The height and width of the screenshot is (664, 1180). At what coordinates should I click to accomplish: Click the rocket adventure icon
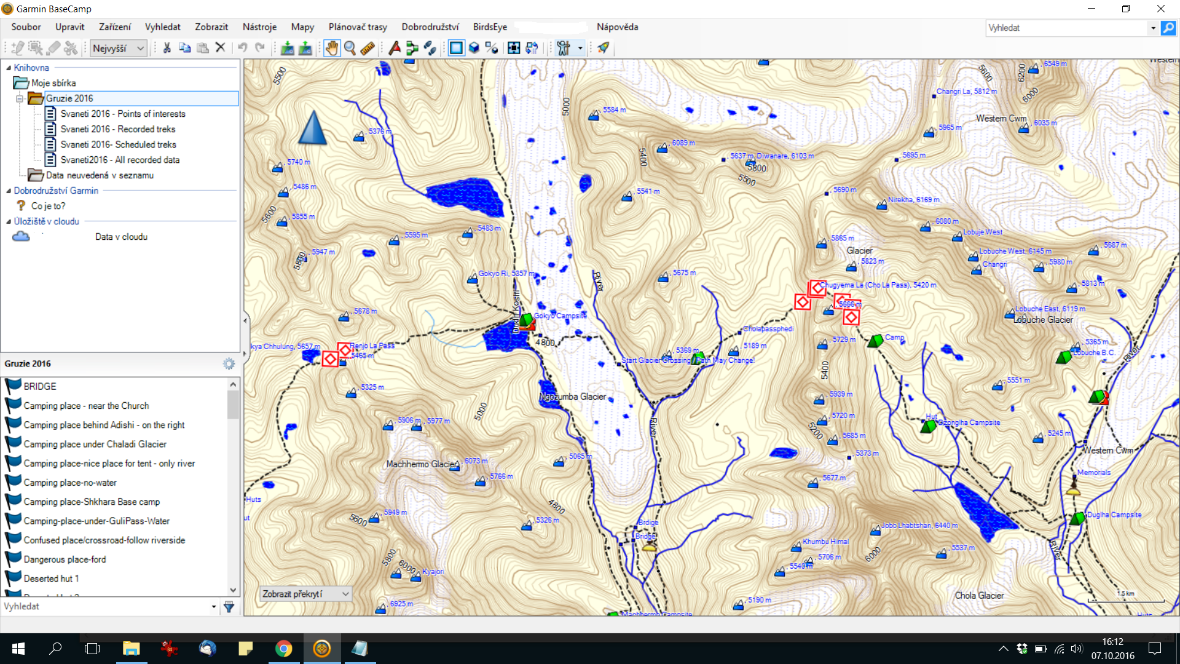(603, 48)
